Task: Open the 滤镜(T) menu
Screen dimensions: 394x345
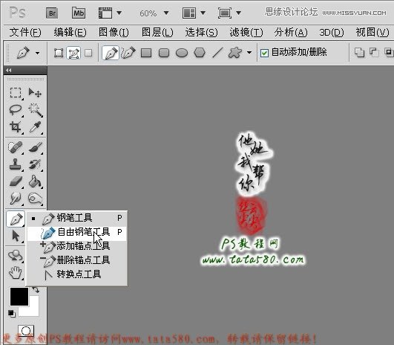Action: 246,33
